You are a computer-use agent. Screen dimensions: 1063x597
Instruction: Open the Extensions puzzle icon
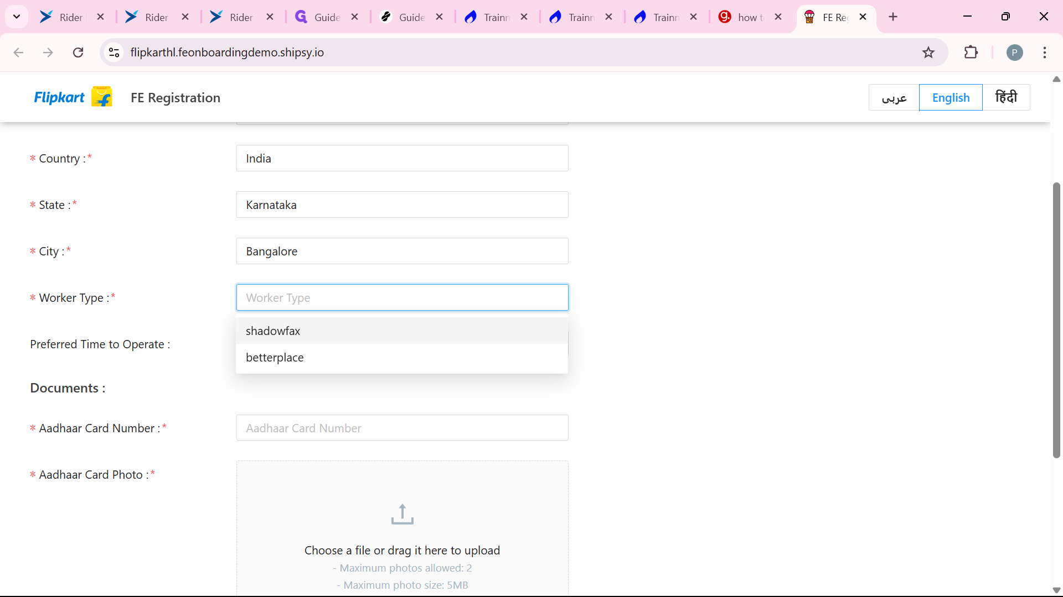pos(971,53)
